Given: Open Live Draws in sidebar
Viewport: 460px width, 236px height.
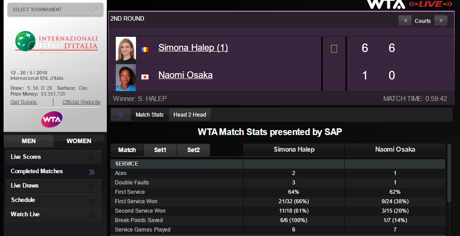Looking at the screenshot, I should point(53,186).
